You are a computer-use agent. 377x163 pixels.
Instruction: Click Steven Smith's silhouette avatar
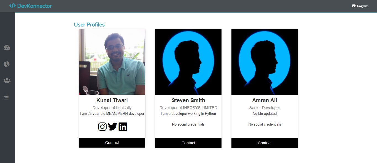188,61
